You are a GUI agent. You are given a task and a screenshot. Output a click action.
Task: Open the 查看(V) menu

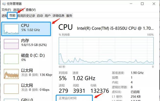coord(31,10)
